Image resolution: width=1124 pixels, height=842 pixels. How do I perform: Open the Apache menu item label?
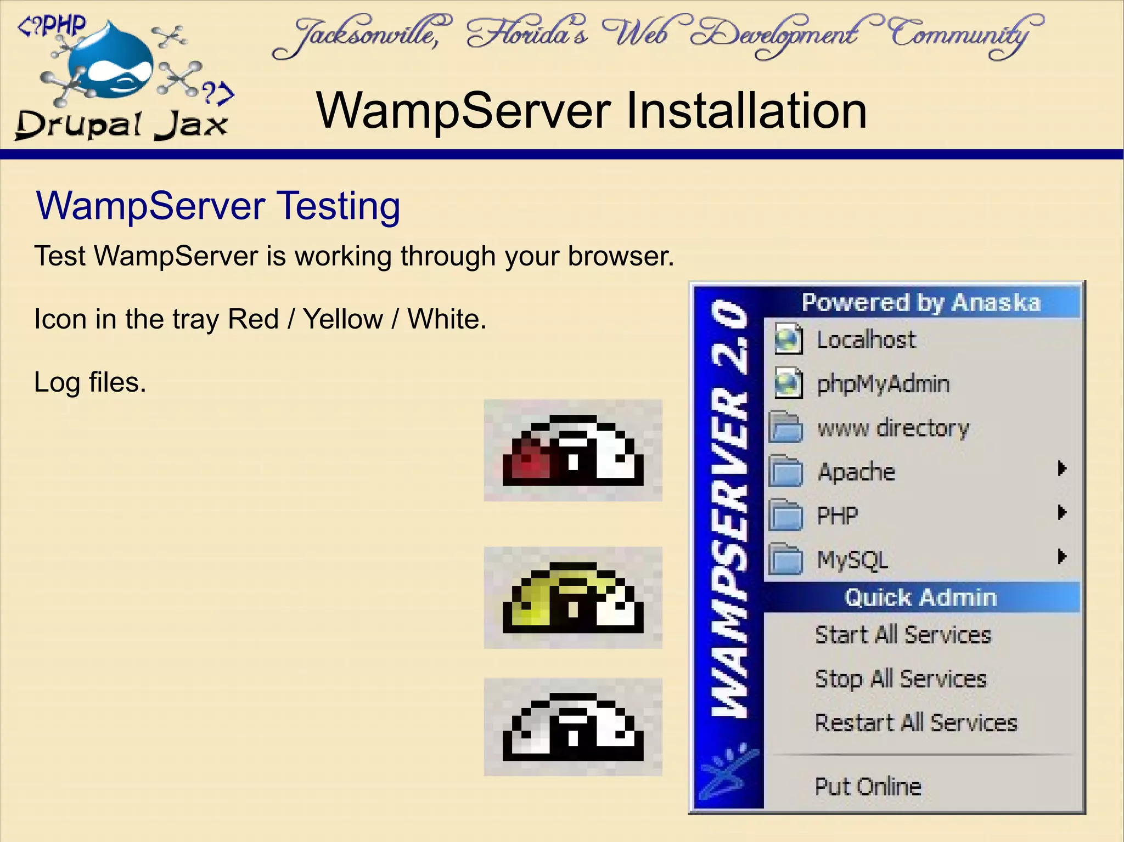point(856,472)
